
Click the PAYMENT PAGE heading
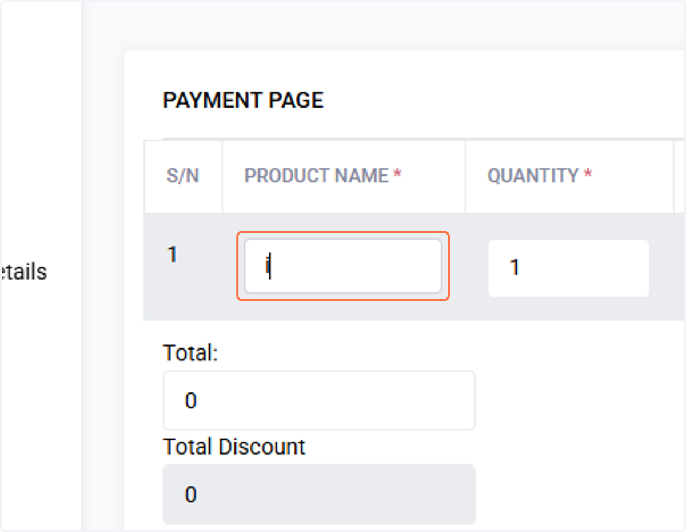pyautogui.click(x=244, y=100)
